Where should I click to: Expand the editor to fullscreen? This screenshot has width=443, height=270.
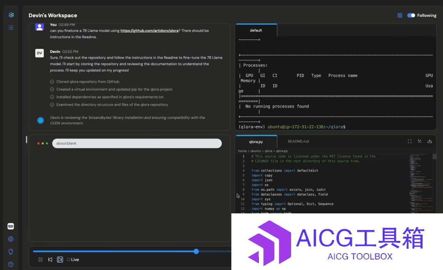click(409, 142)
